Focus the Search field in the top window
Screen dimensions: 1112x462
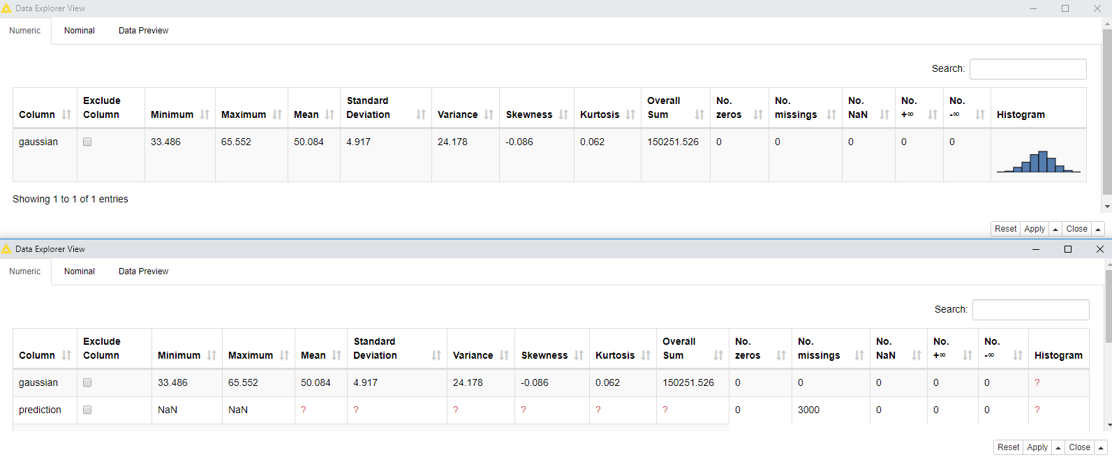tap(1028, 69)
